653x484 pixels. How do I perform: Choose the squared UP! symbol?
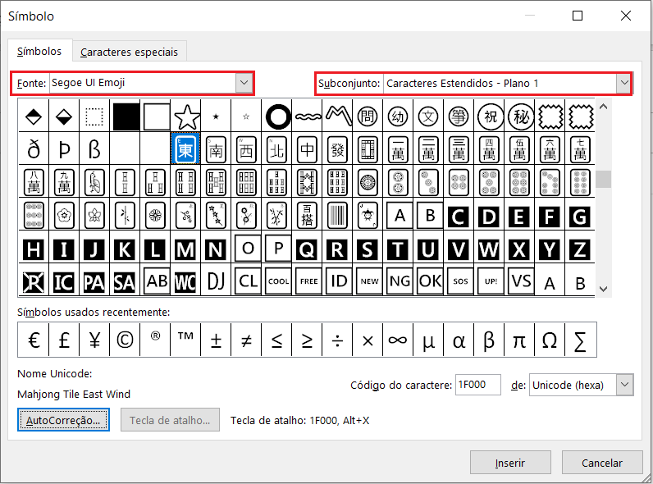pyautogui.click(x=491, y=281)
